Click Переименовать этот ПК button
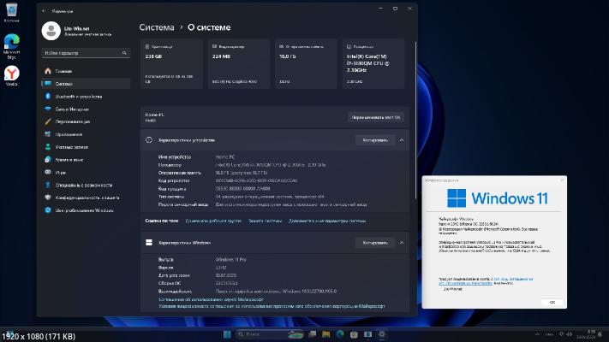 click(x=375, y=117)
